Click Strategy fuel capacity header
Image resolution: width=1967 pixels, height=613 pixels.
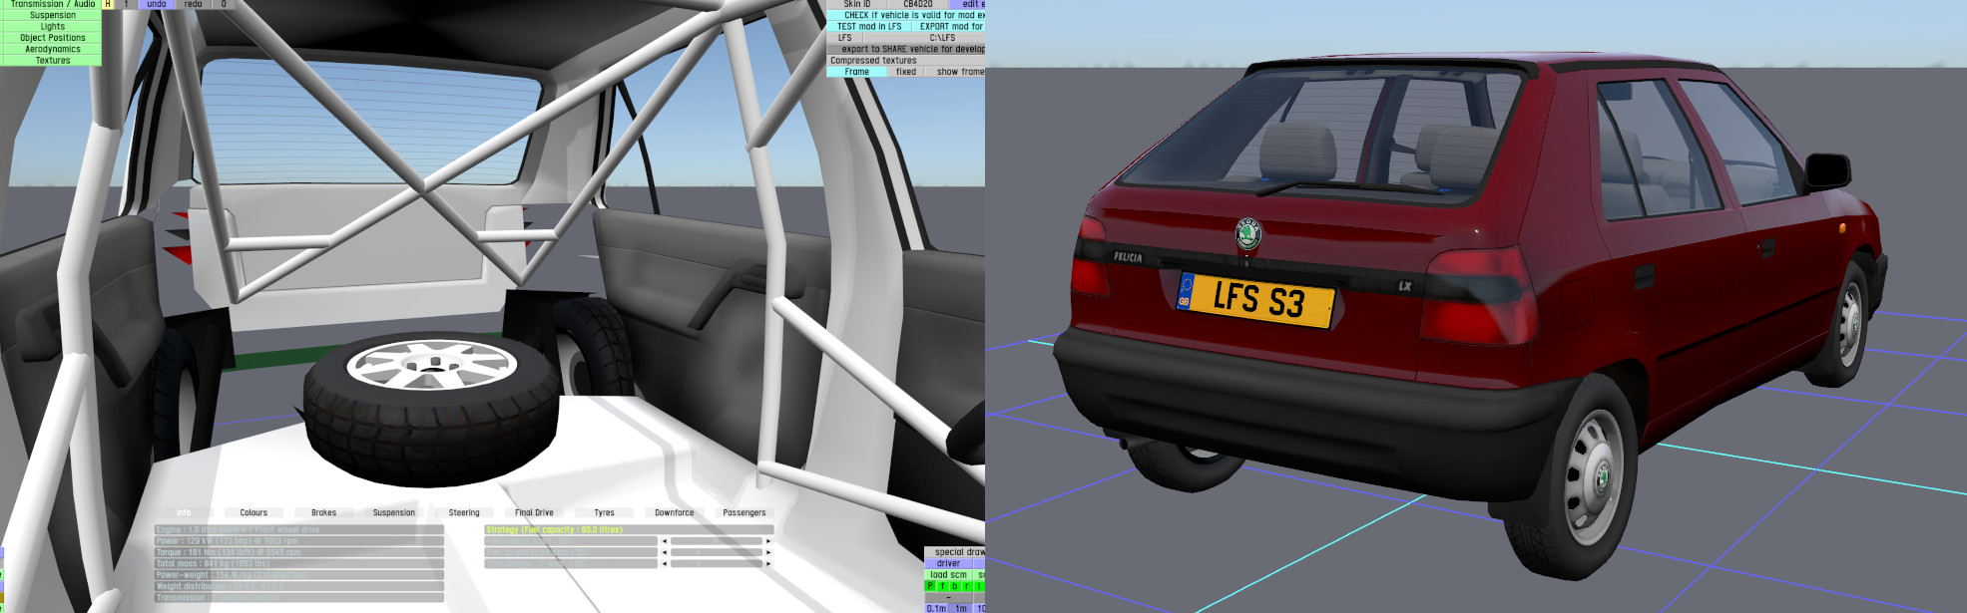(629, 529)
